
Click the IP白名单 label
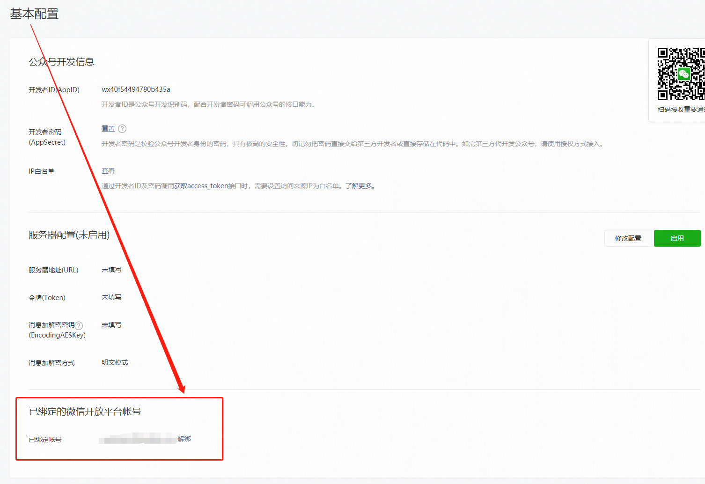tap(41, 171)
